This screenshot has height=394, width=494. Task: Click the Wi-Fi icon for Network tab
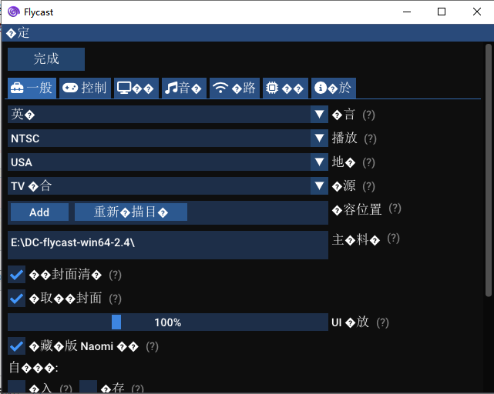(220, 88)
